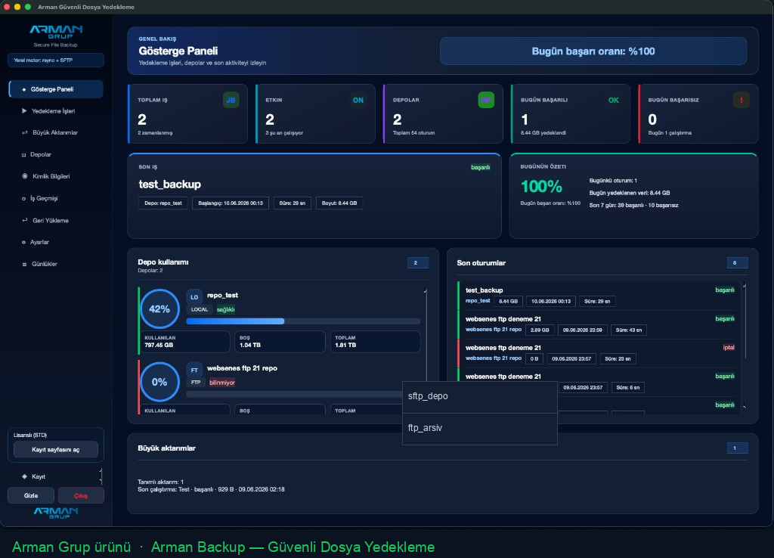Click the iptal status in Son oturumlar
774x558 pixels.
tap(729, 348)
